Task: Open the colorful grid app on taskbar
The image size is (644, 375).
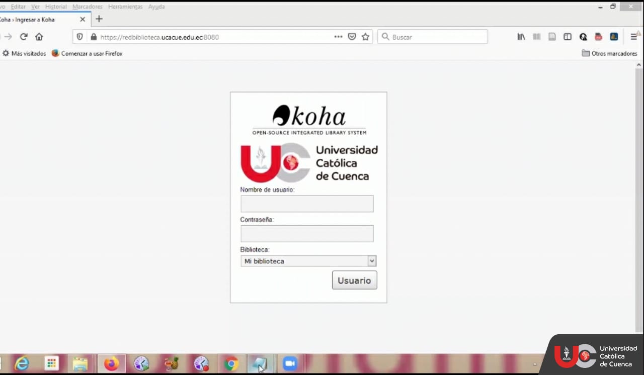Action: click(x=51, y=363)
